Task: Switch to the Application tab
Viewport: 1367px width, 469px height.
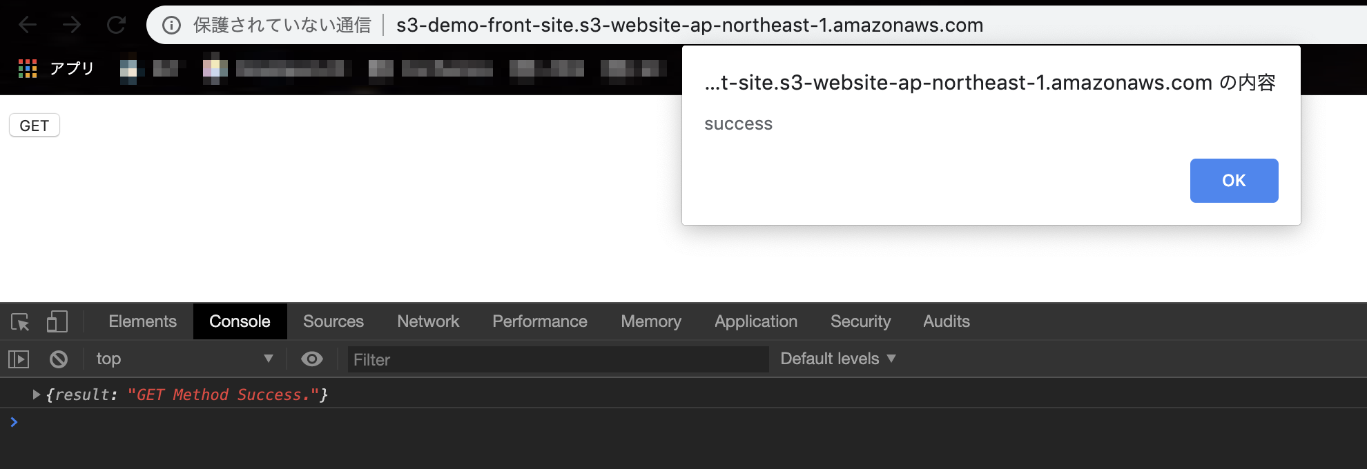Action: click(x=755, y=321)
